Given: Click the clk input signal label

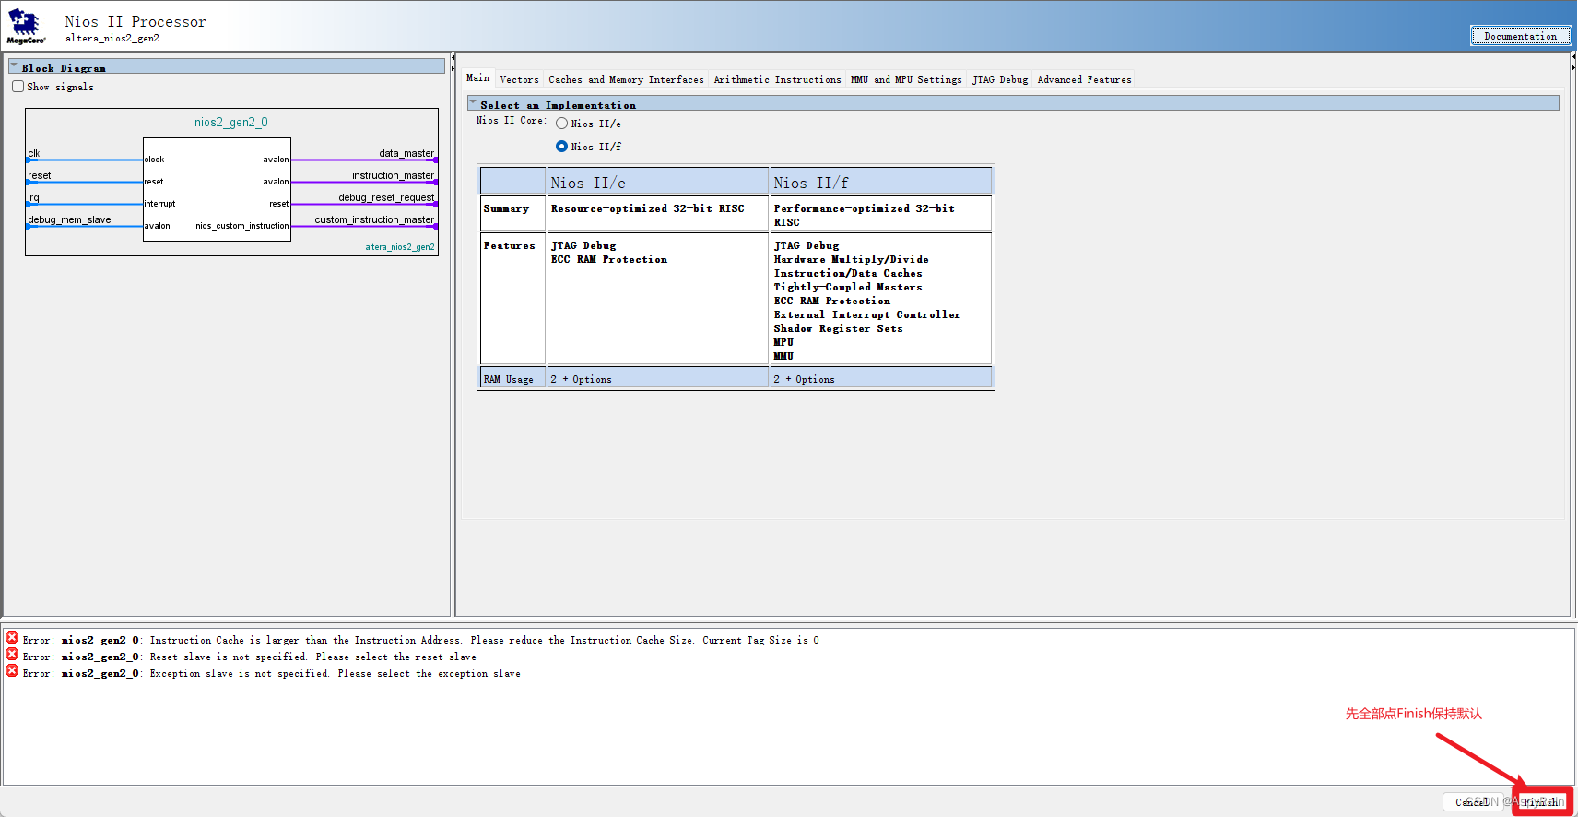Looking at the screenshot, I should click(34, 153).
